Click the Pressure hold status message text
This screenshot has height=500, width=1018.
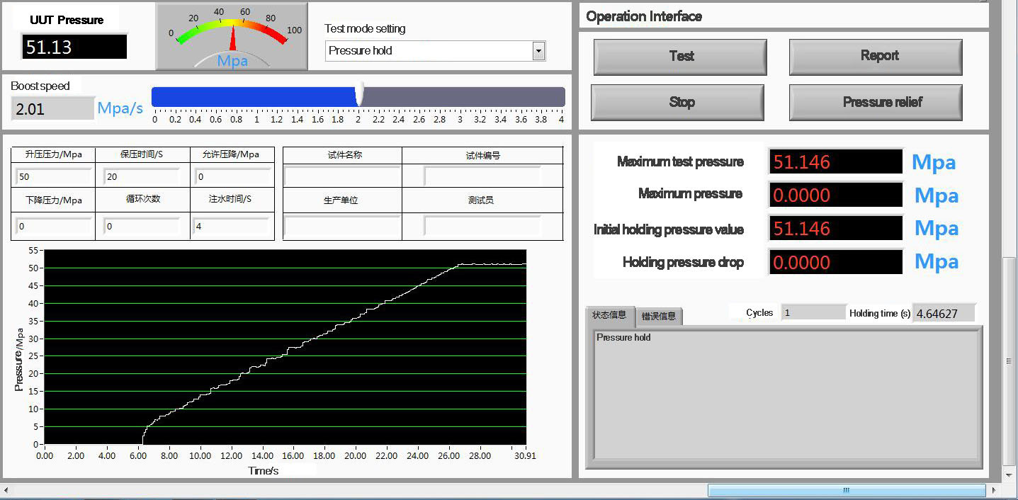click(x=623, y=338)
